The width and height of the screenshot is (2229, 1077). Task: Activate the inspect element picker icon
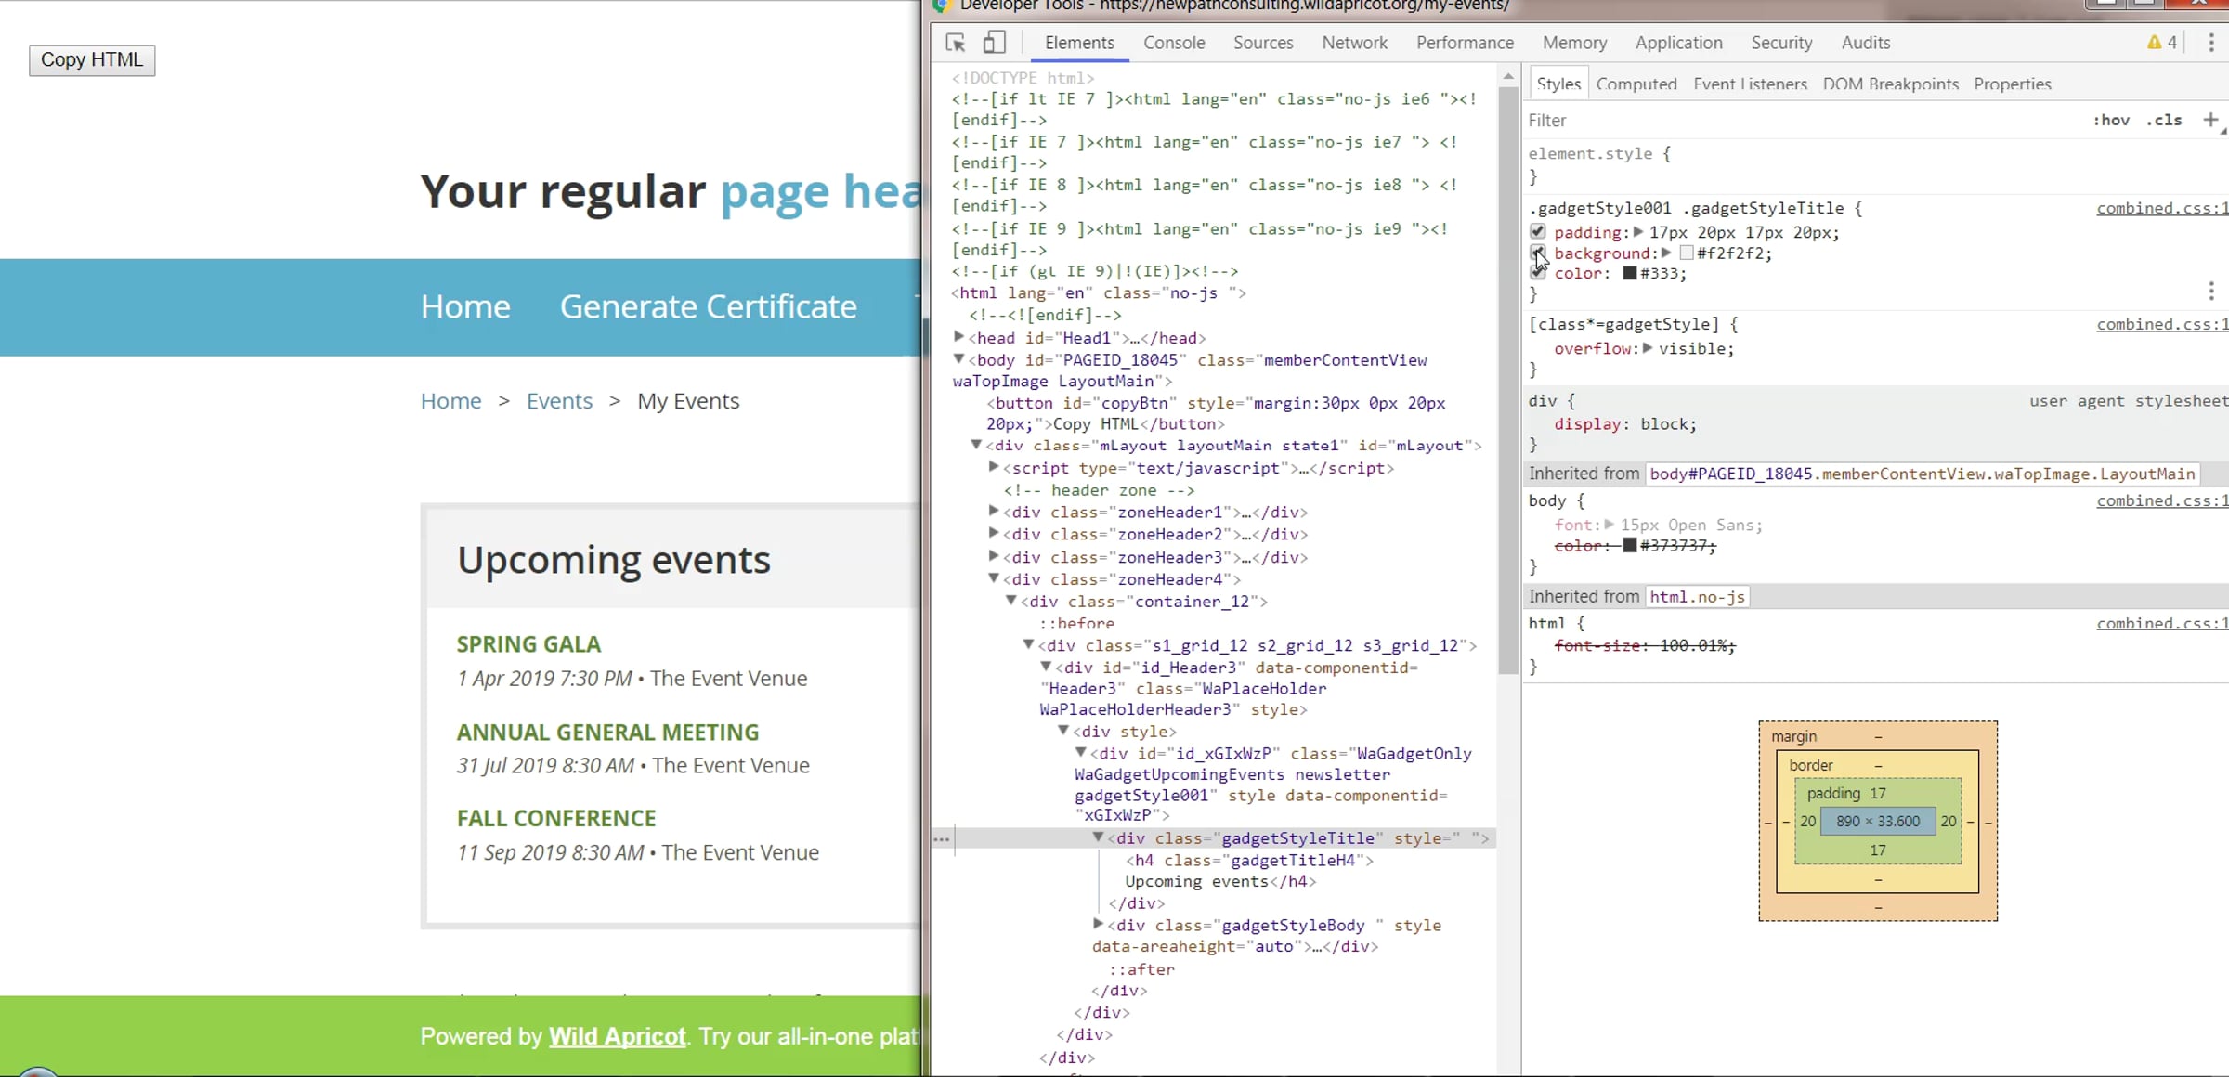(x=955, y=43)
